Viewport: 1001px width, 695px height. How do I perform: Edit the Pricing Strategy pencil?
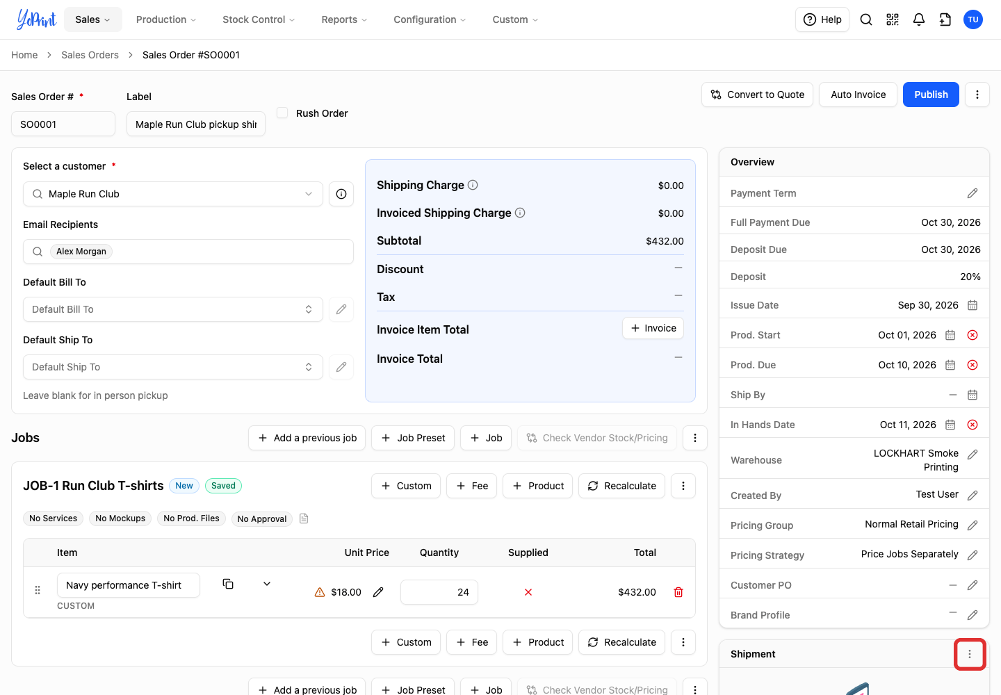972,555
